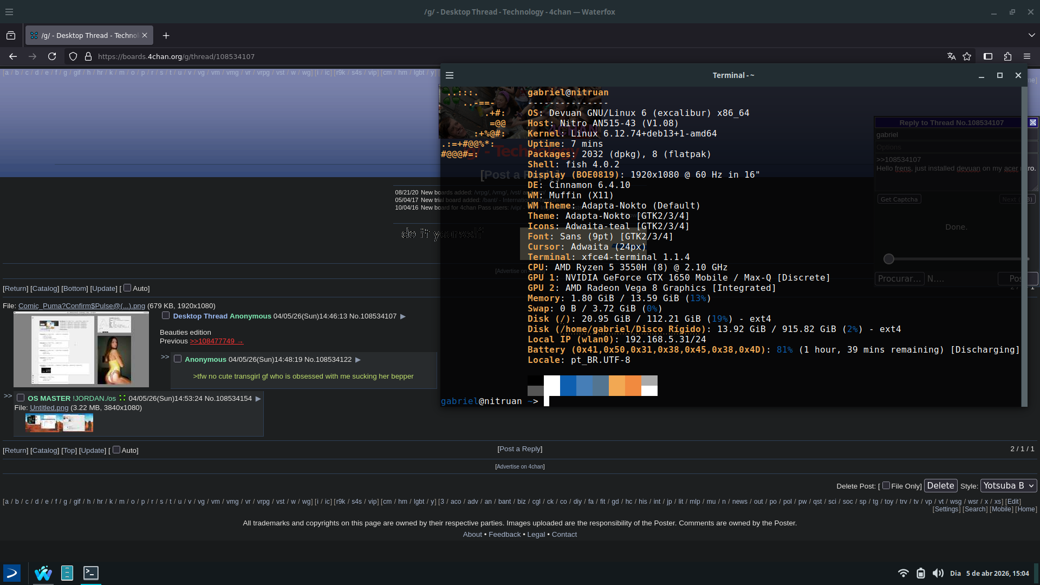This screenshot has width=1040, height=585.
Task: Open the extensions puzzle icon
Action: coord(1007,56)
